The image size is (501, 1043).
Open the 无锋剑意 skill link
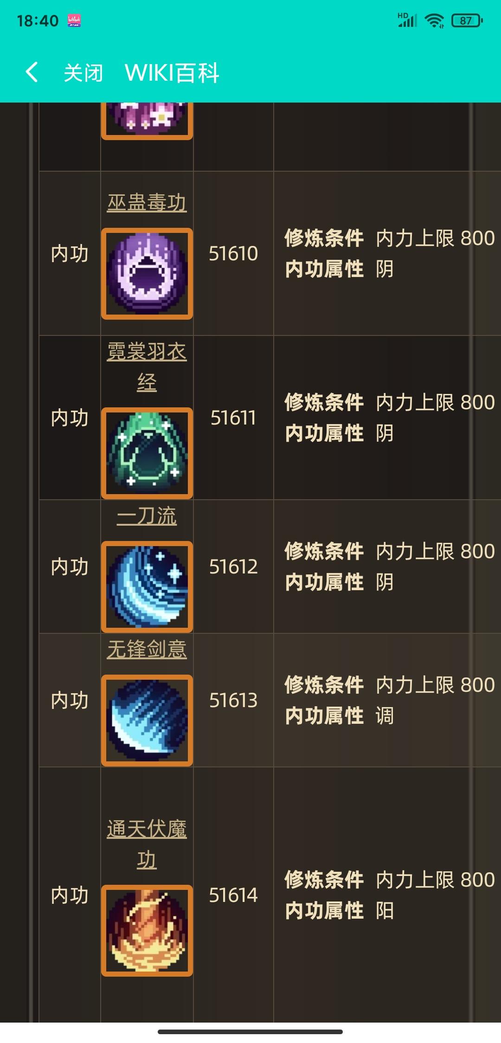147,649
